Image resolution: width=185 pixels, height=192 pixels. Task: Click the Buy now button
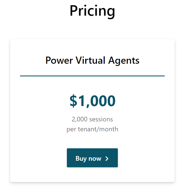tap(92, 158)
